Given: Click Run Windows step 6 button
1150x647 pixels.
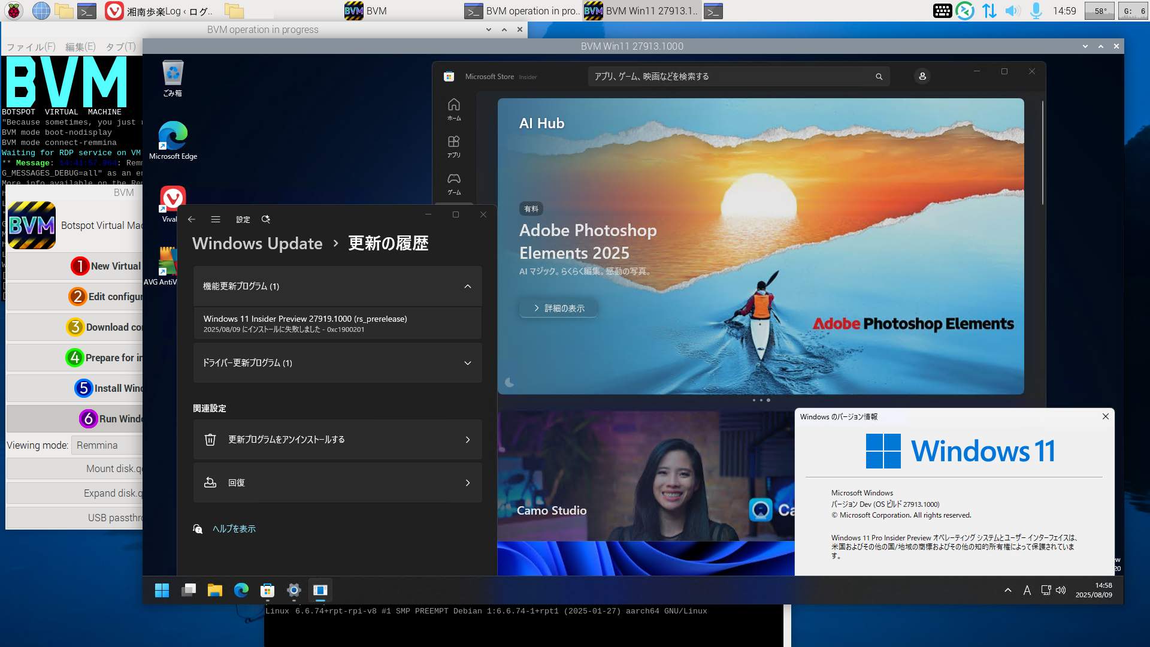Looking at the screenshot, I should coord(75,419).
